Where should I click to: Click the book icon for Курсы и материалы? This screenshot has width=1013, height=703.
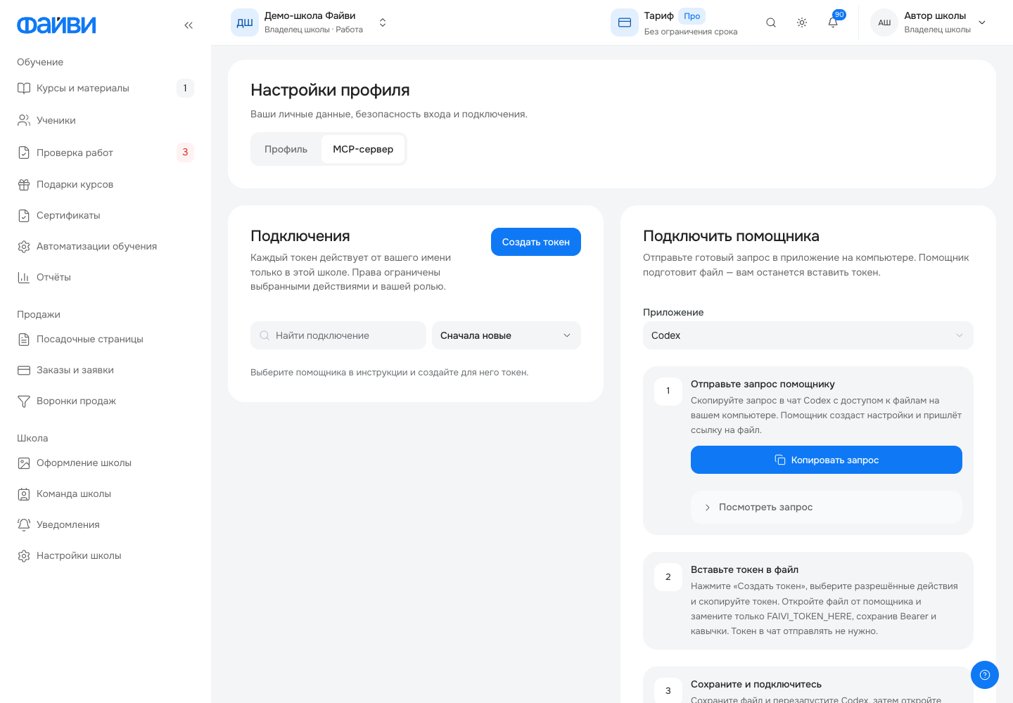coord(24,88)
